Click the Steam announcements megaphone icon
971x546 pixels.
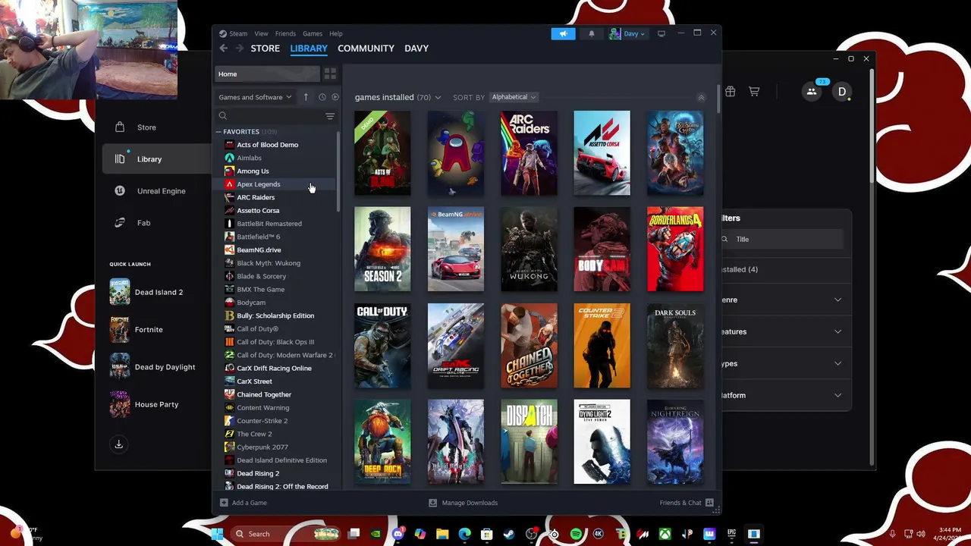[563, 33]
